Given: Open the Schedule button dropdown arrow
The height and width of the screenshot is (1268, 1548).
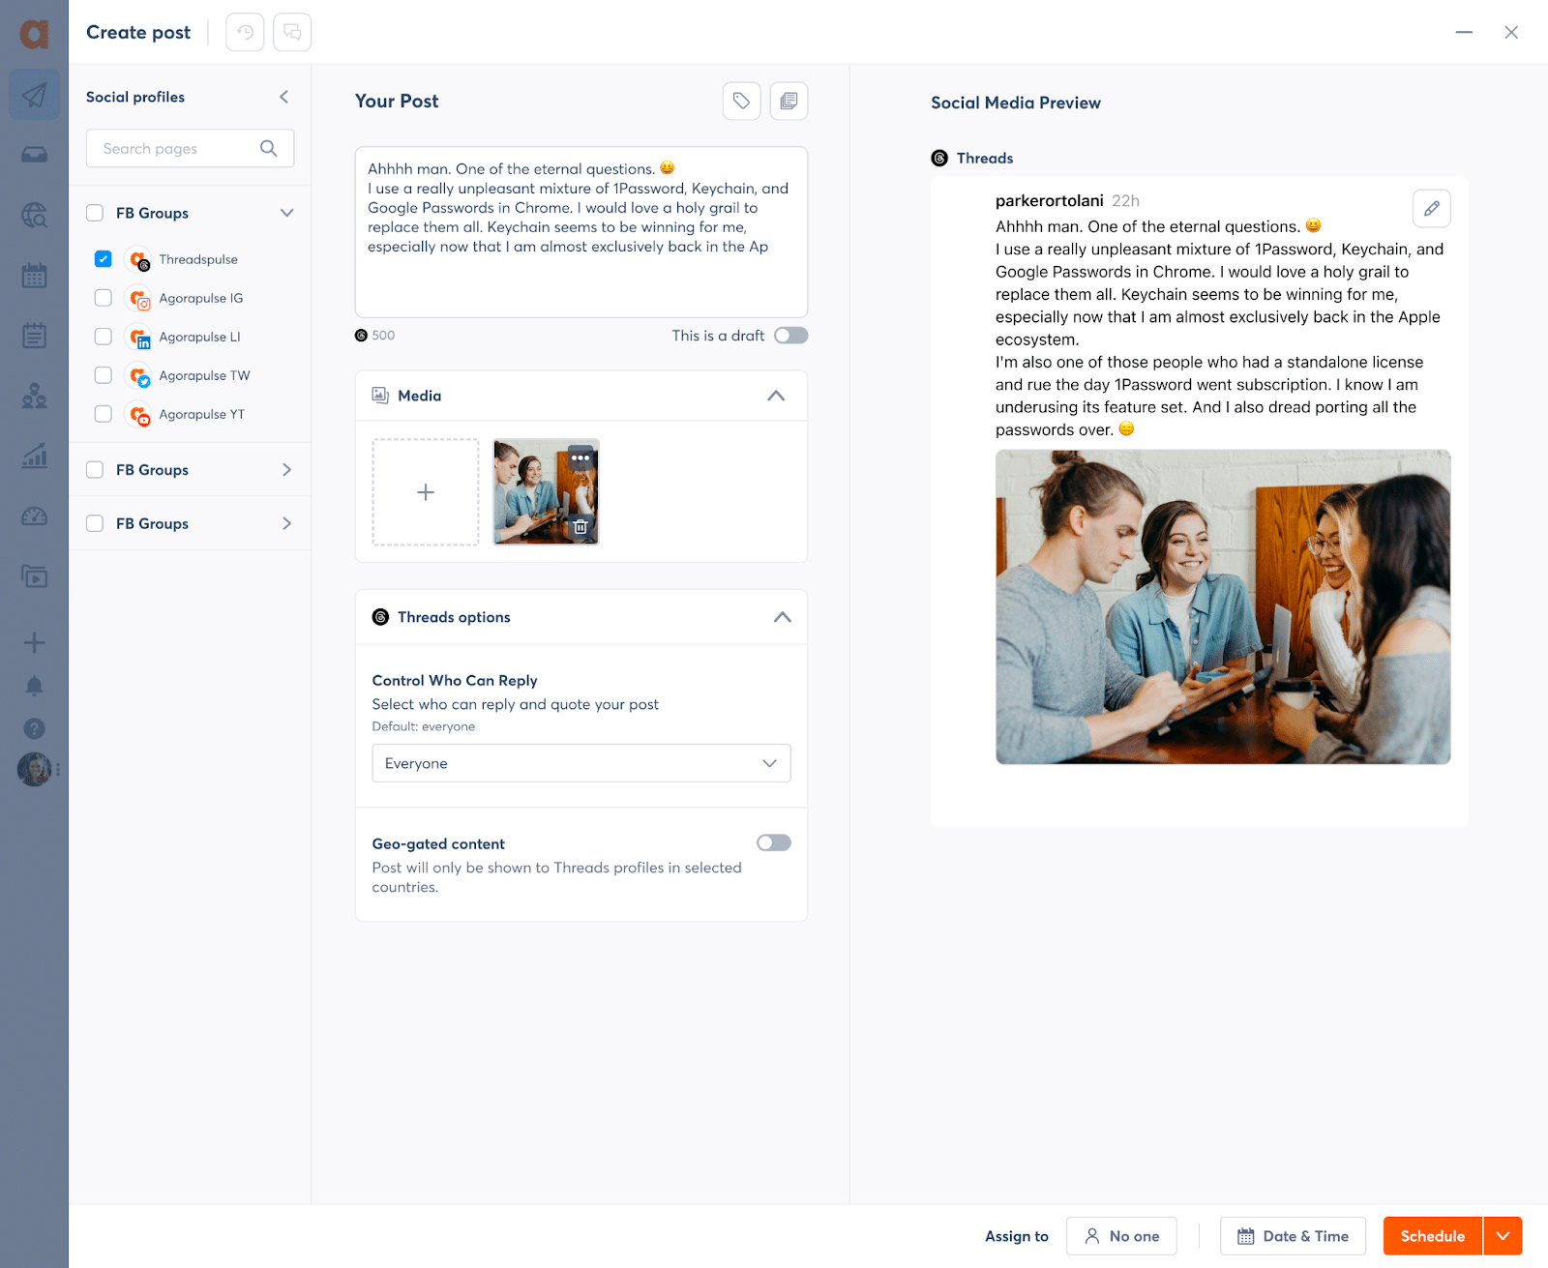Looking at the screenshot, I should (x=1503, y=1236).
